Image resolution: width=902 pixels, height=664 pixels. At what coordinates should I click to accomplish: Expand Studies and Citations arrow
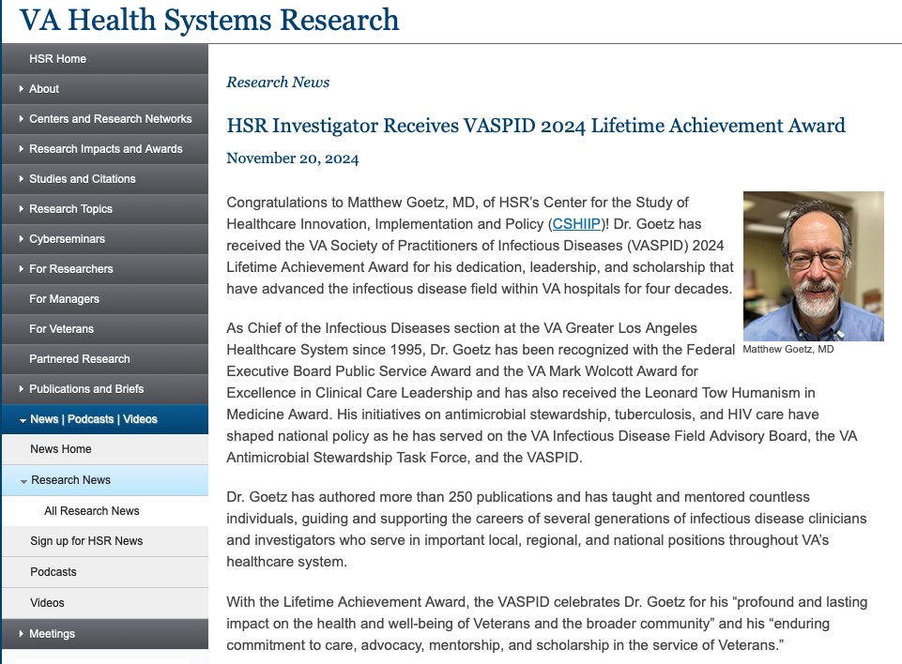22,179
